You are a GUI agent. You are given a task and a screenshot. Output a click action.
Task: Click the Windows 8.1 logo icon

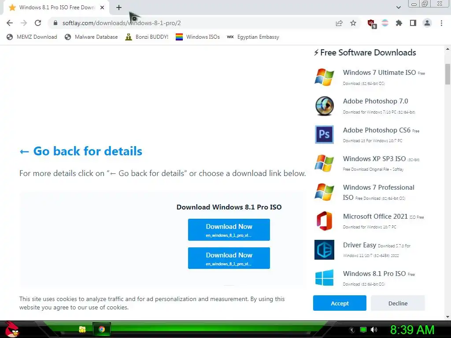coord(324,278)
